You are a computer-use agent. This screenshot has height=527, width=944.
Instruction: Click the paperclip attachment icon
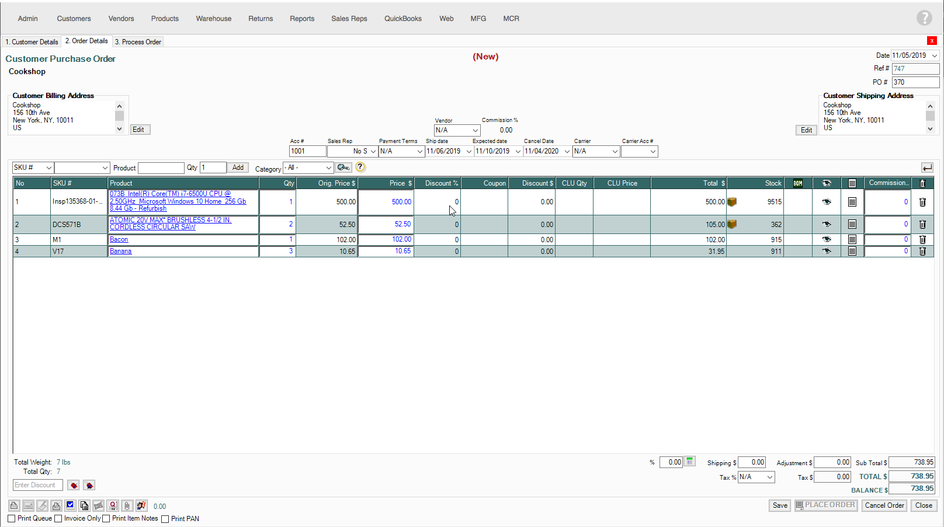(x=127, y=506)
